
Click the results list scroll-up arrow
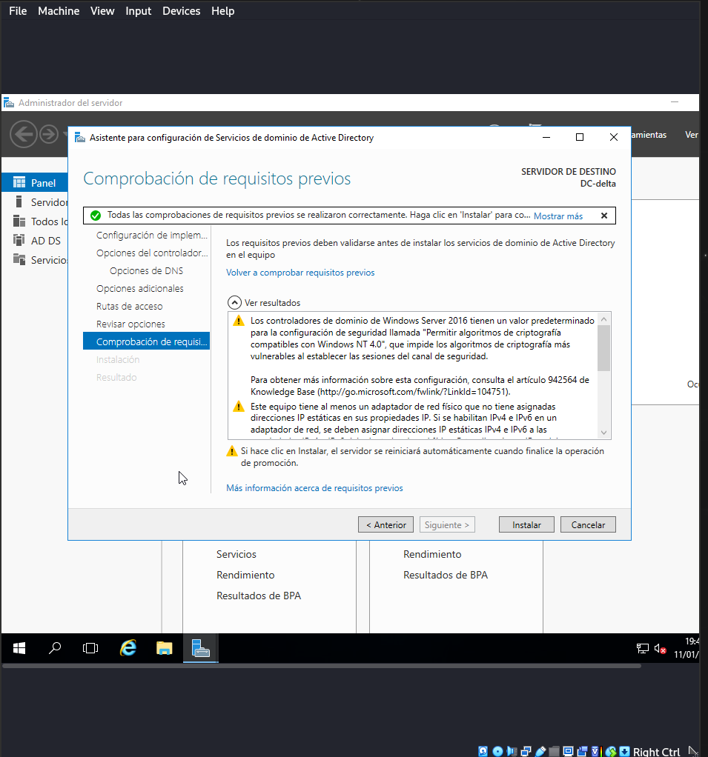point(603,319)
